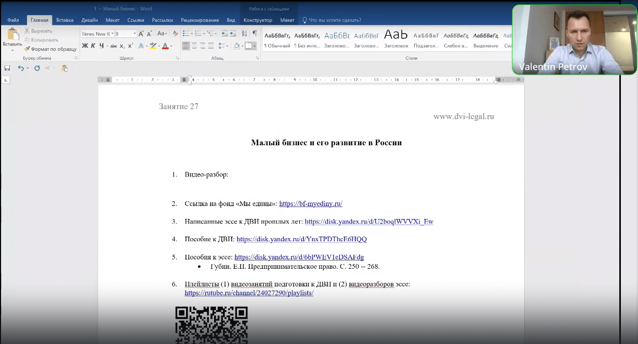The image size is (638, 344).
Task: Open the Шрифт dialog launcher
Action: pos(177,58)
